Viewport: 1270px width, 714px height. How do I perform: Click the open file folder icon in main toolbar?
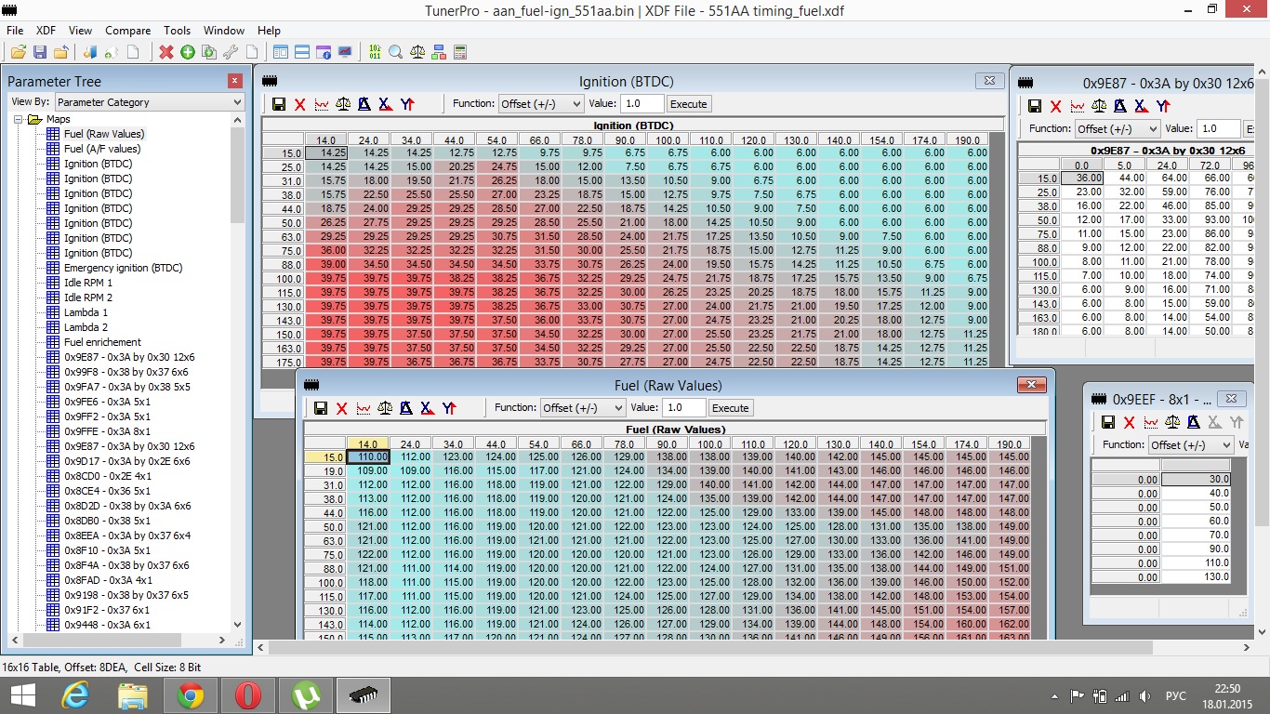click(x=18, y=52)
